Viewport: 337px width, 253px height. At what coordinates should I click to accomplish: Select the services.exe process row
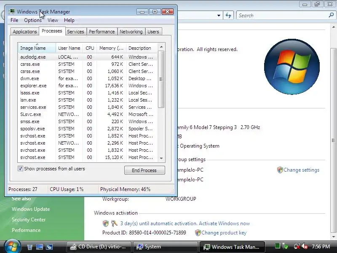click(88, 107)
